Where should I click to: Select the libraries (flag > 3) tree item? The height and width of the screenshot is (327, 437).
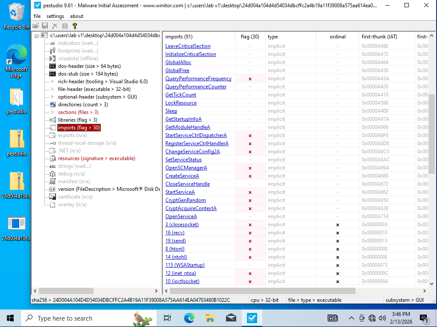(77, 120)
